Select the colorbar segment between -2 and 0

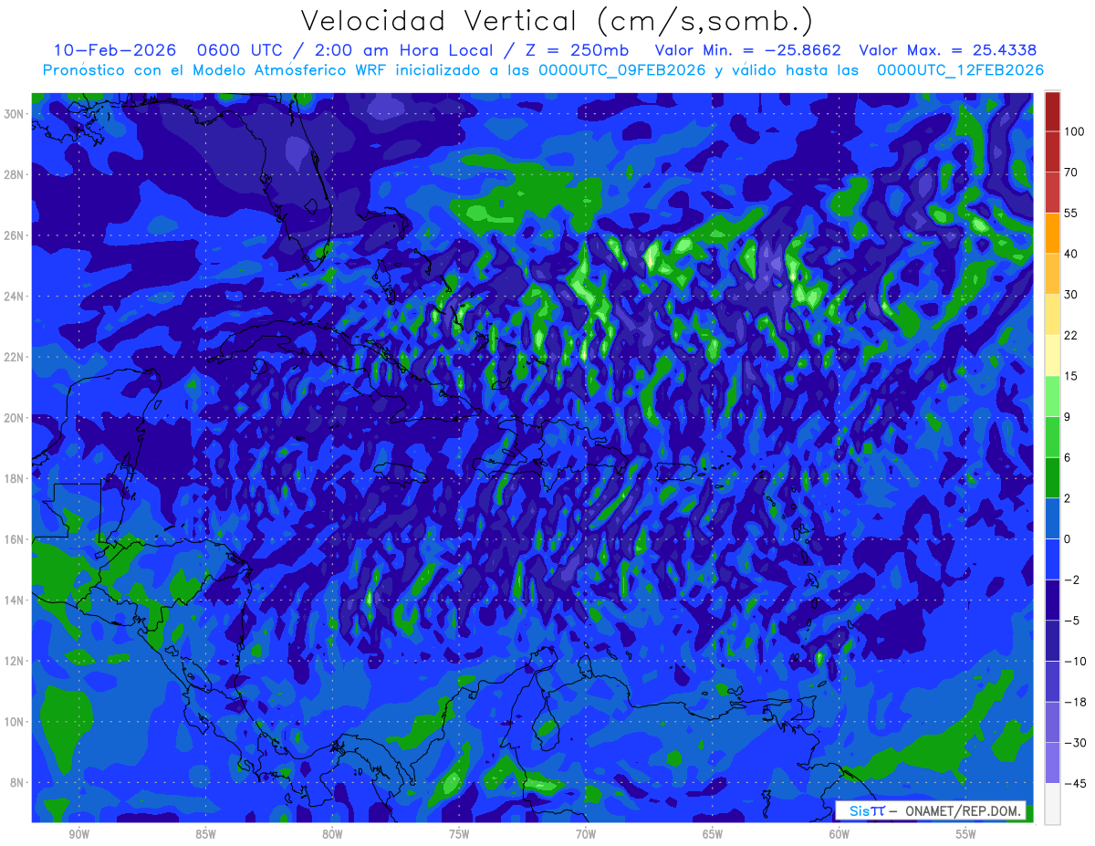[x=1052, y=559]
